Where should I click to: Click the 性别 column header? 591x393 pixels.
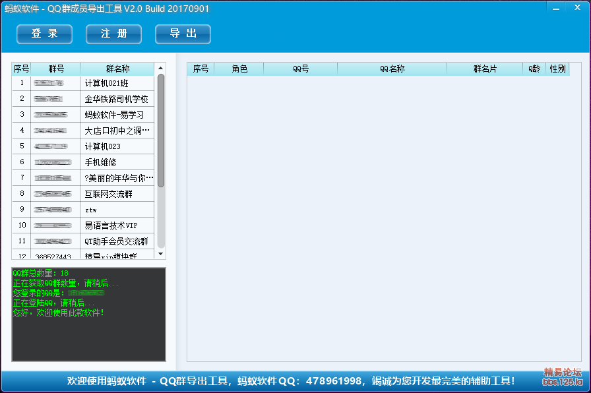(557, 69)
